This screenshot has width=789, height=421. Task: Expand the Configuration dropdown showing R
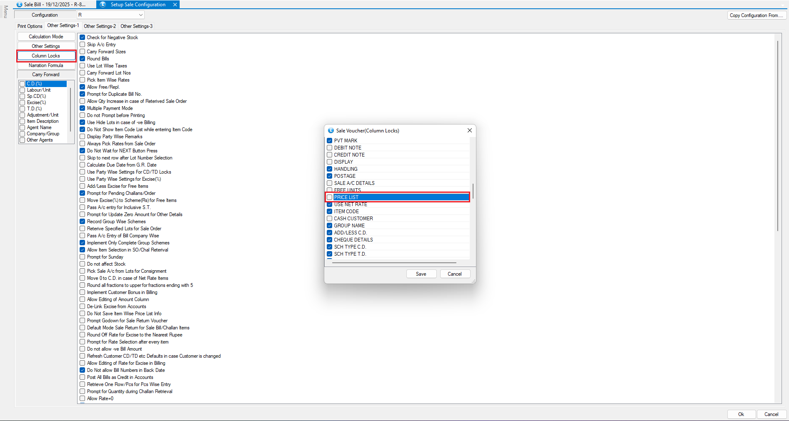coord(141,15)
